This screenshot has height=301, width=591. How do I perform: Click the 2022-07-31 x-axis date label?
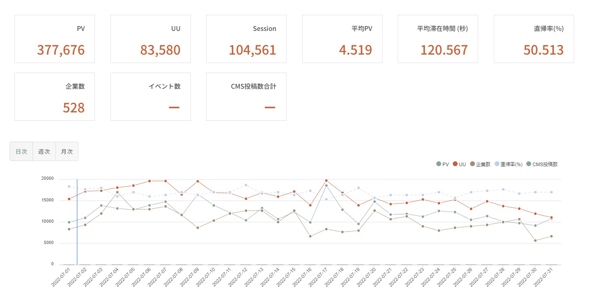542,278
